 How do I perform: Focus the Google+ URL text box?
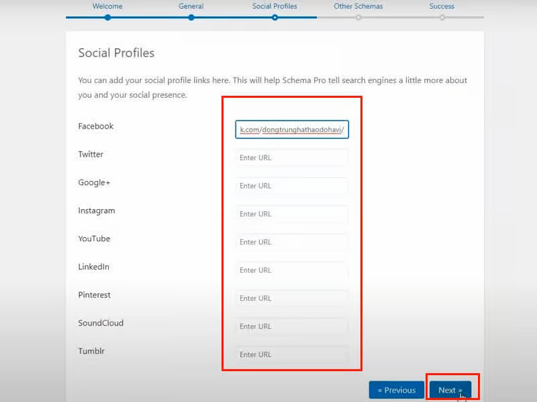[291, 186]
